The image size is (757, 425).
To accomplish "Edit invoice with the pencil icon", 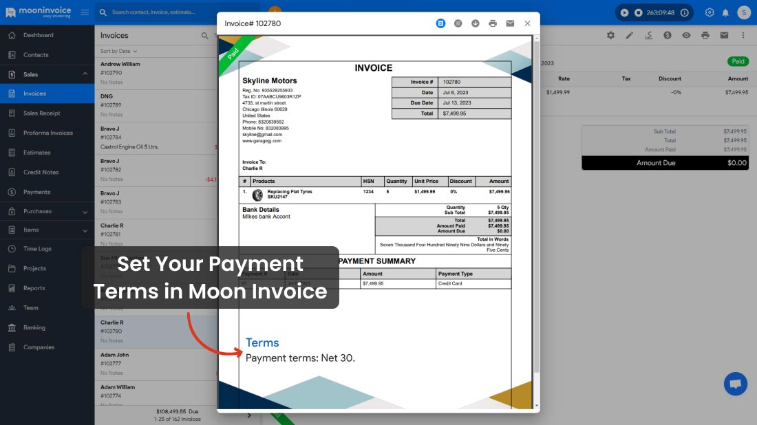I will point(630,35).
